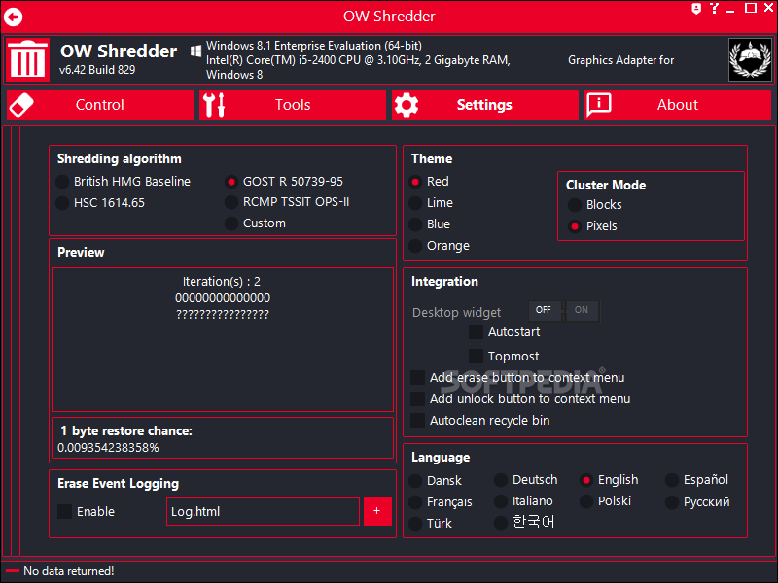This screenshot has height=583, width=778.
Task: Click the eraser icon on Control tab
Action: click(21, 105)
